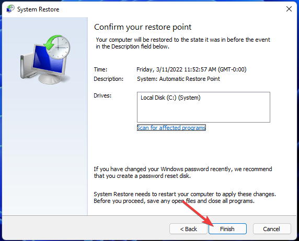Click the restart computer notice text

[x=185, y=197]
